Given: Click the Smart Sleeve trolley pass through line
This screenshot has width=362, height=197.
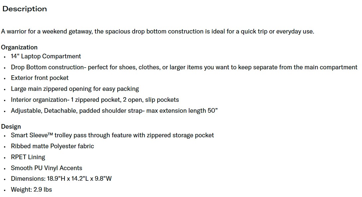Looking at the screenshot, I should tap(112, 135).
